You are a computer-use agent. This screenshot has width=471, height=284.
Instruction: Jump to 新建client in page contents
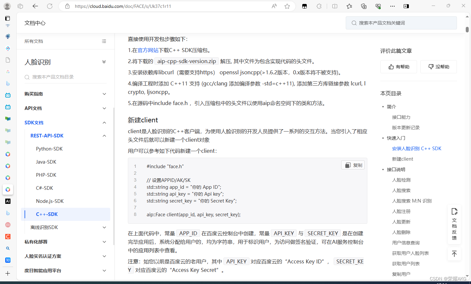click(x=403, y=159)
